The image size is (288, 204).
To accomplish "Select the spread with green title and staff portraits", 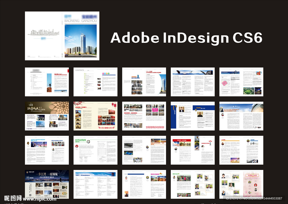I will (193, 184).
